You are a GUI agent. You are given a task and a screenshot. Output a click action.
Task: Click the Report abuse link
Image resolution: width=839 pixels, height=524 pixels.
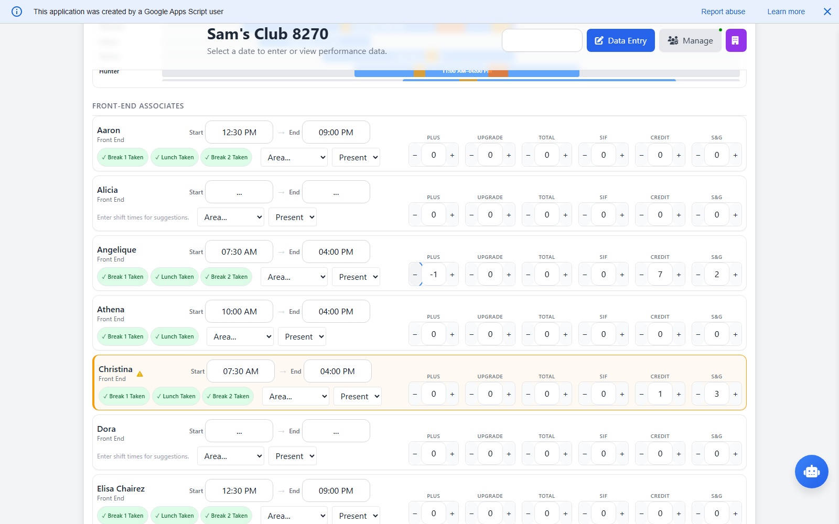(x=723, y=12)
